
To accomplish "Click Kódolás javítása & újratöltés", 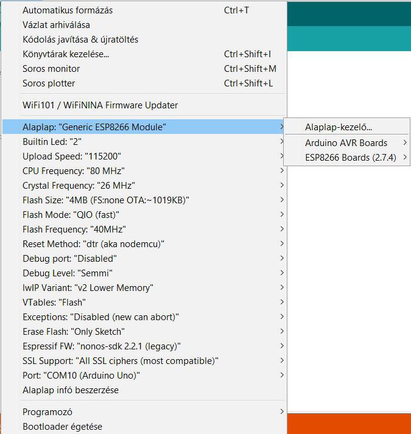I will pyautogui.click(x=80, y=40).
